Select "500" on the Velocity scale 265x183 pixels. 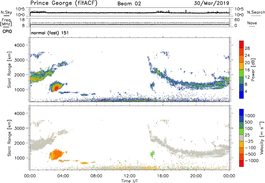coord(249,122)
